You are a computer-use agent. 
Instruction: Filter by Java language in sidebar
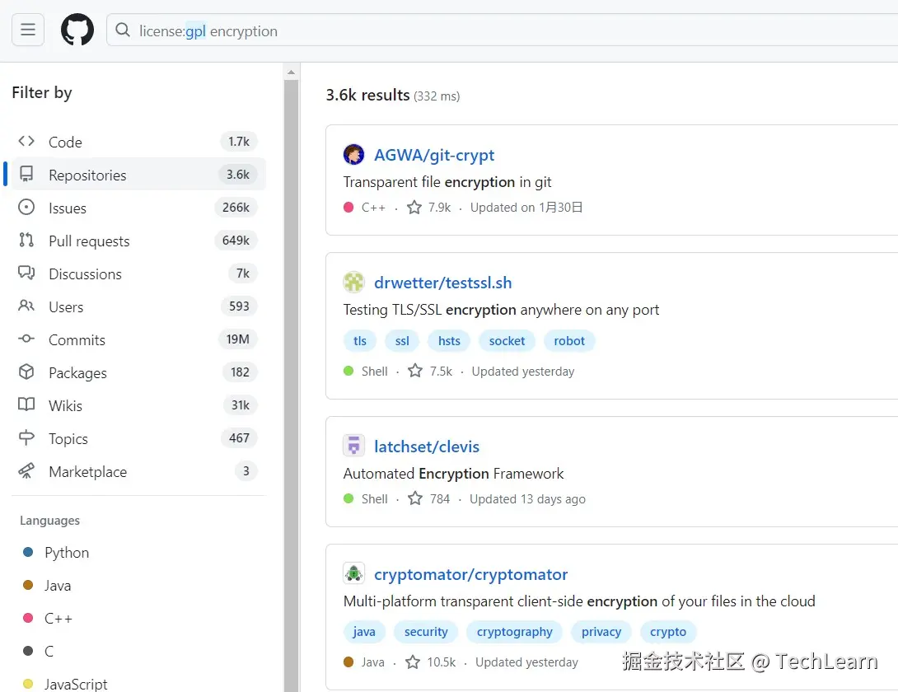tap(58, 586)
